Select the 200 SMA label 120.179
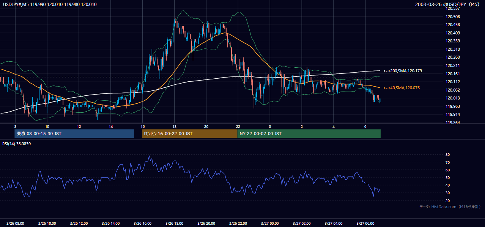This screenshot has width=485, height=227. point(403,71)
